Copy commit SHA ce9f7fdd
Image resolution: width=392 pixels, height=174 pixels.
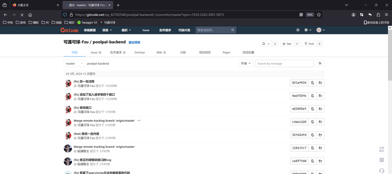point(312,161)
